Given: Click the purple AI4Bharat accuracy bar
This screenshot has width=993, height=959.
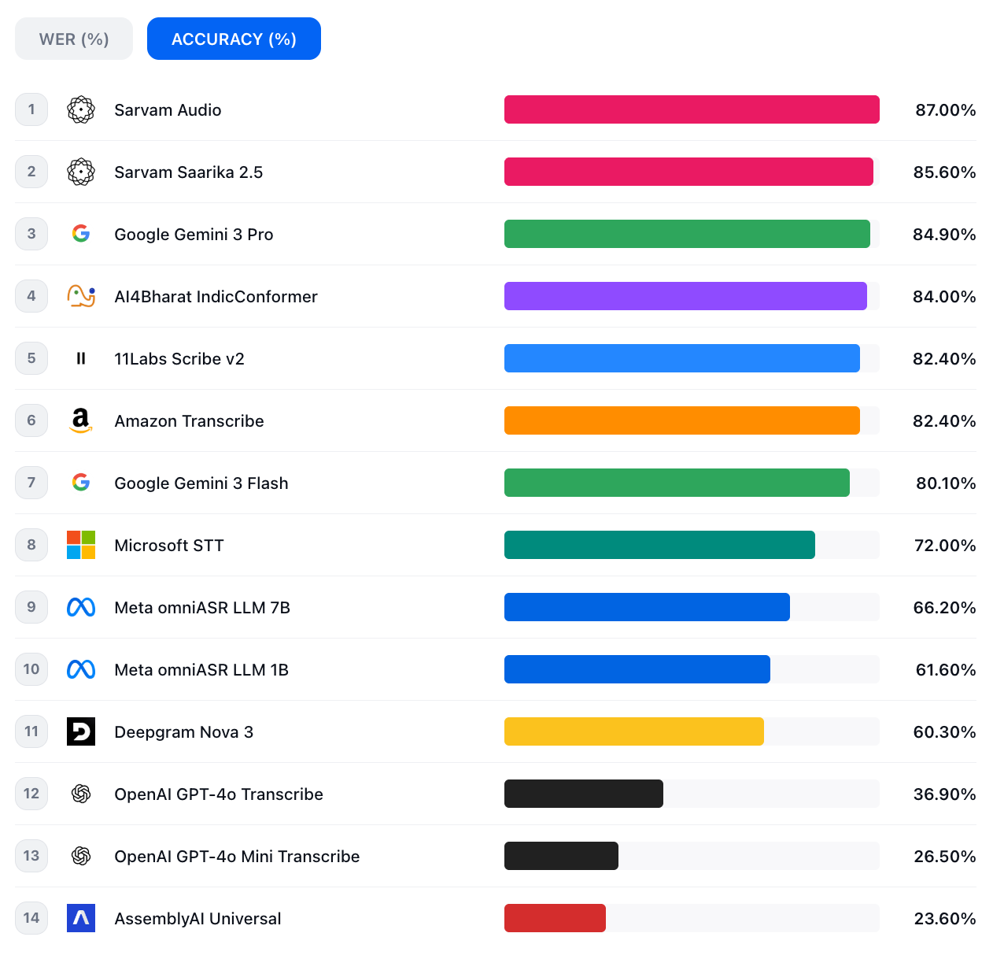Looking at the screenshot, I should coord(685,296).
